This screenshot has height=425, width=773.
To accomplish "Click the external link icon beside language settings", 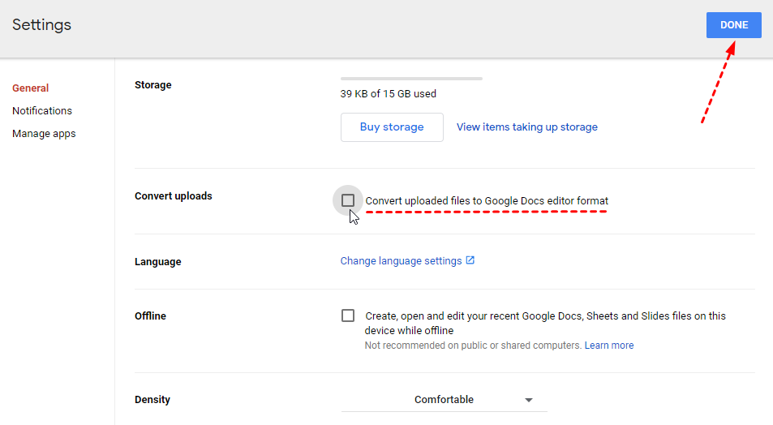I will click(470, 261).
